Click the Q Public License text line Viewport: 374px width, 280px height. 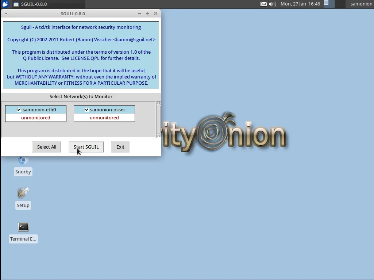pos(81,58)
